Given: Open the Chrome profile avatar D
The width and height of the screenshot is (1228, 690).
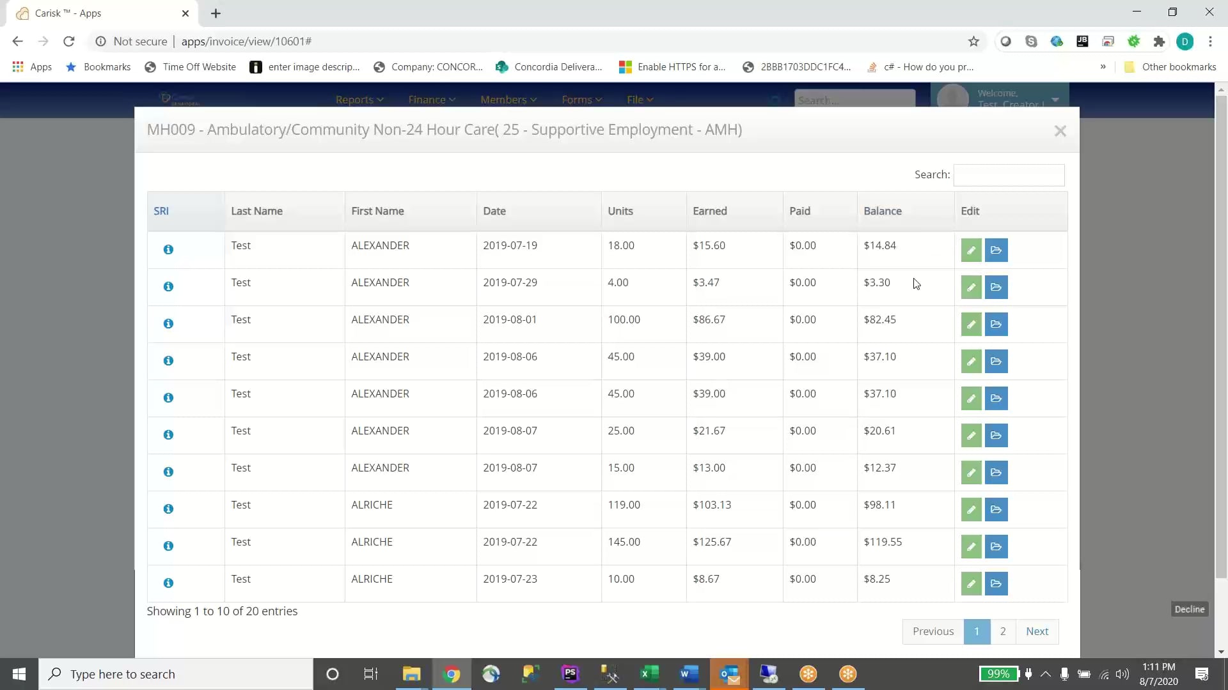Looking at the screenshot, I should point(1185,41).
